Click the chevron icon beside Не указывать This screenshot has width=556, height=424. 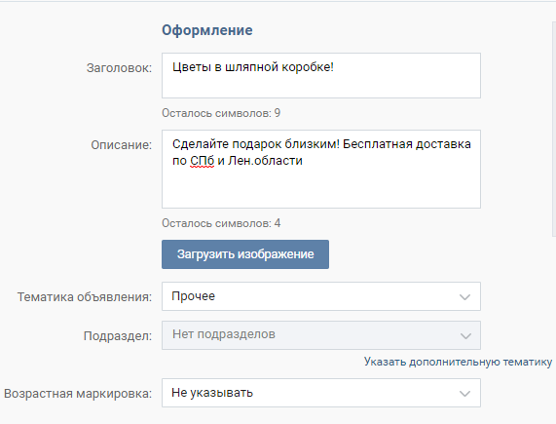coord(464,394)
